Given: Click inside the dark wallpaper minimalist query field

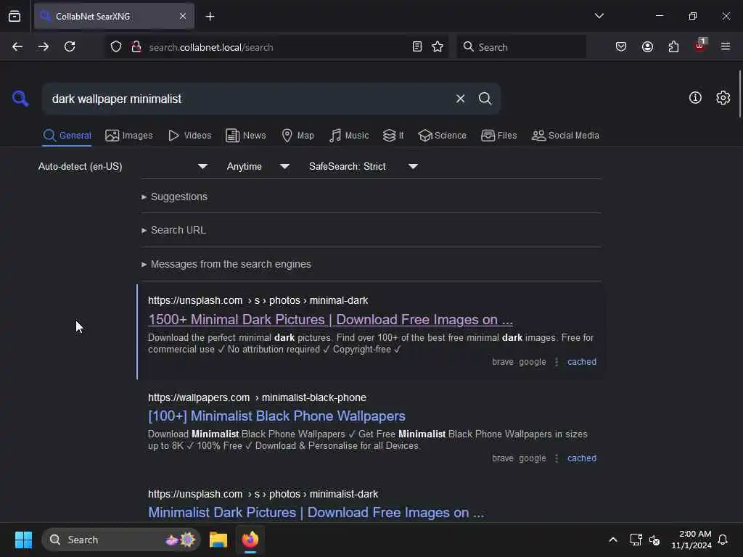Looking at the screenshot, I should [247, 99].
